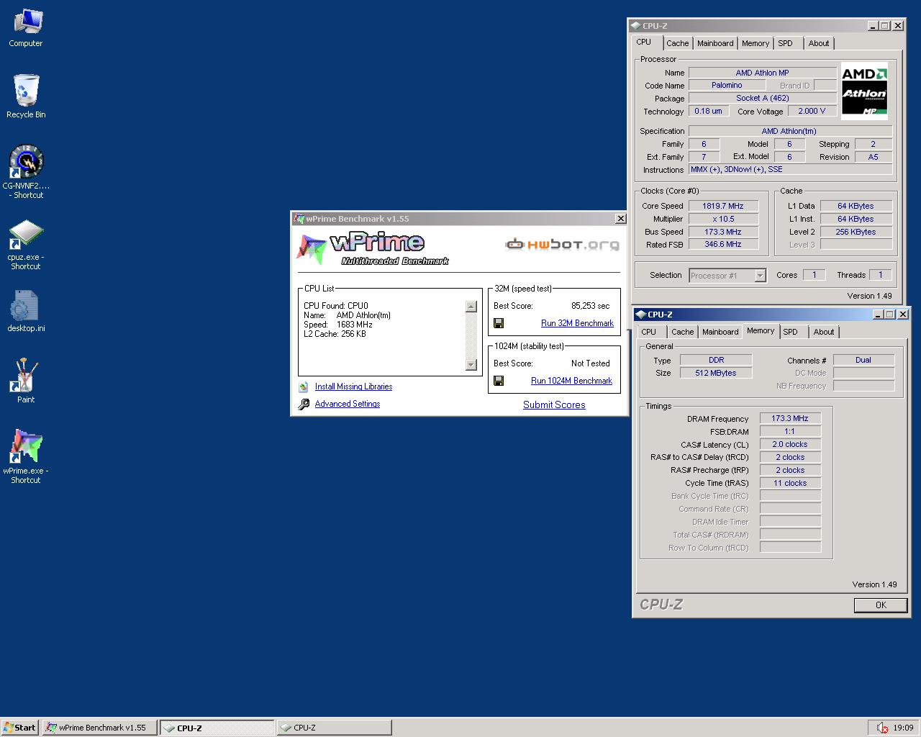Run the 32M Benchmark
Image resolution: width=921 pixels, height=737 pixels.
(x=577, y=323)
